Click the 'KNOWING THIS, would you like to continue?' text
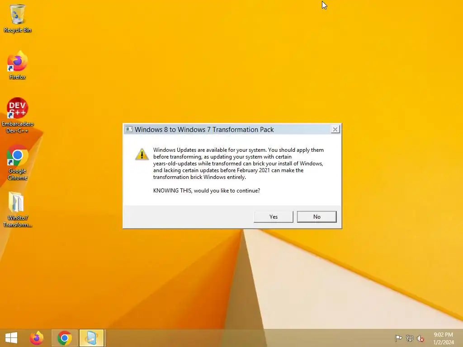Image resolution: width=463 pixels, height=347 pixels. coord(206,191)
